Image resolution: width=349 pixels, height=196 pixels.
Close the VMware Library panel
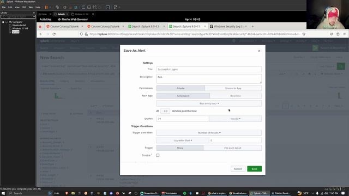coord(34,13)
